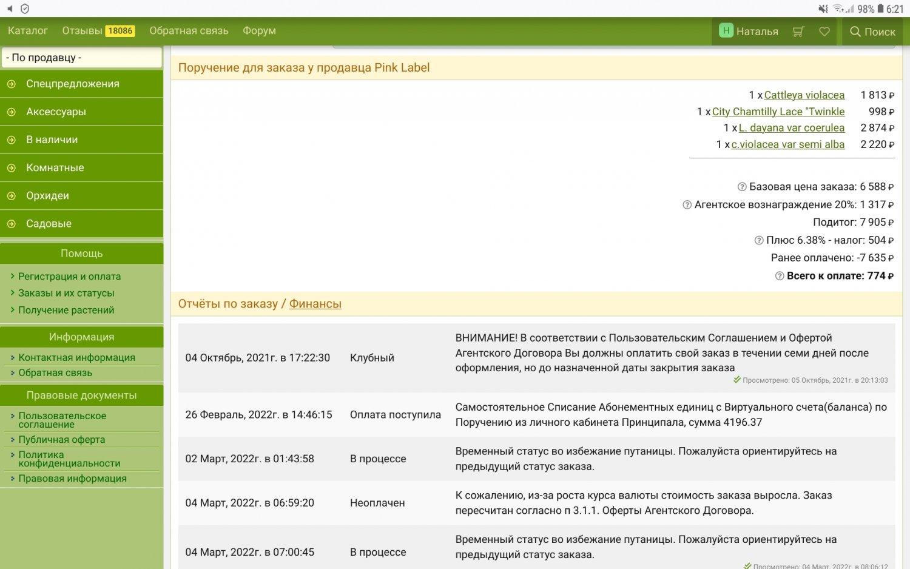This screenshot has width=910, height=569.
Task: Click the Наталья user avatar icon
Action: click(726, 31)
